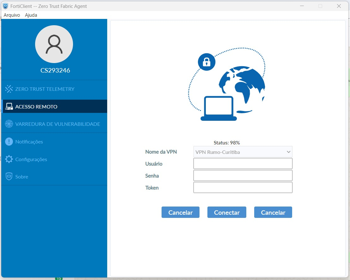The image size is (350, 280).
Task: Open the Notificações page
Action: tap(54, 142)
